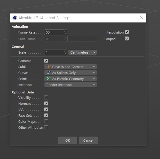Open the Points As Particle Geometry dropdown

pos(71,79)
